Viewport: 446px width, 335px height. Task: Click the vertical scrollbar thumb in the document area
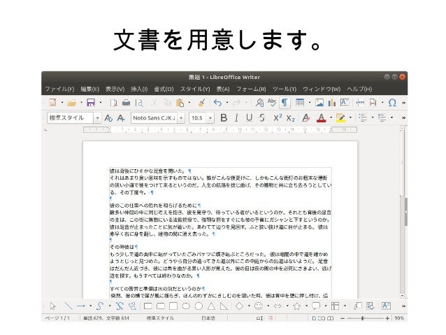coord(402,162)
